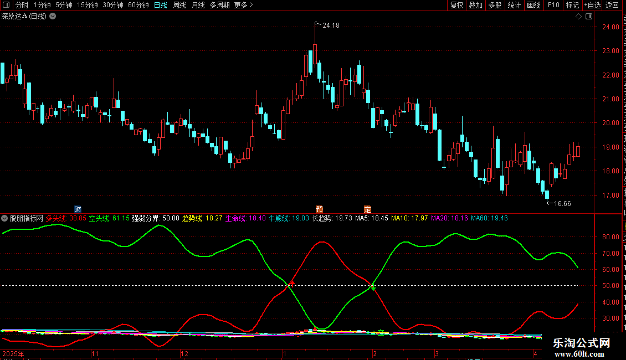Expand the 更多 periods menu
The image size is (626, 360).
pyautogui.click(x=243, y=5)
